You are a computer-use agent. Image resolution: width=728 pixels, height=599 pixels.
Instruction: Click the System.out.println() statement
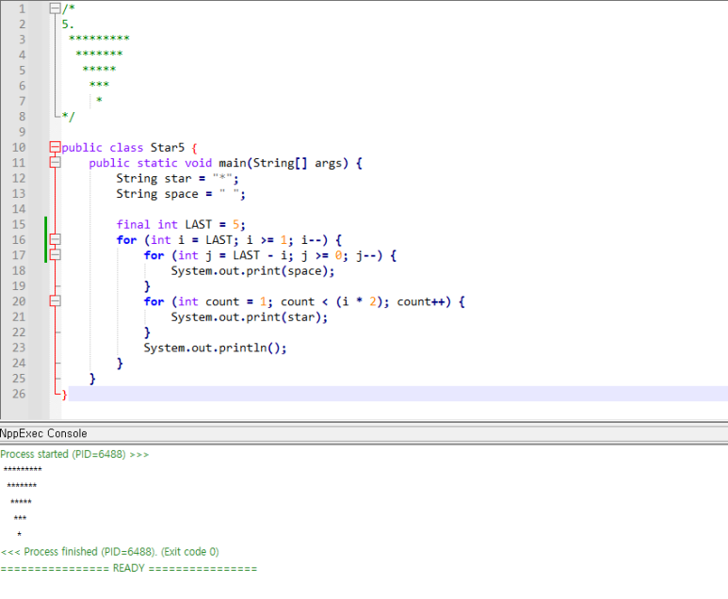pos(215,348)
